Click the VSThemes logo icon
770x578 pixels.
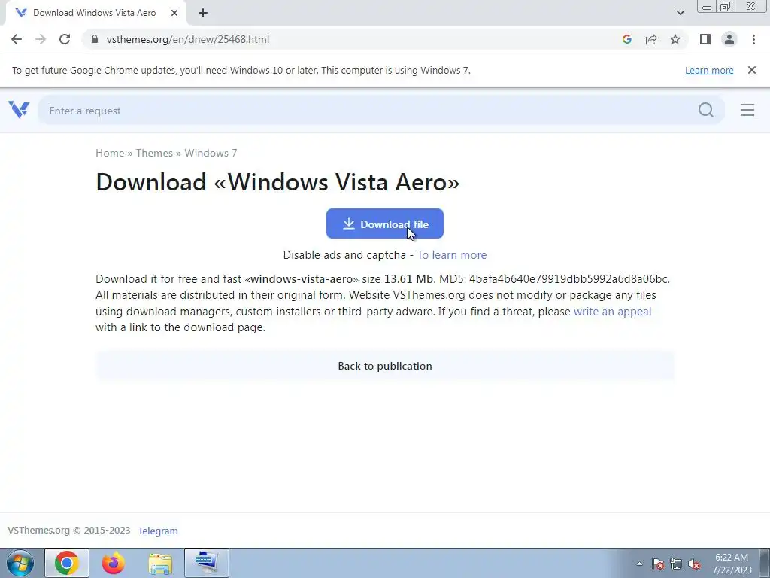pyautogui.click(x=19, y=110)
